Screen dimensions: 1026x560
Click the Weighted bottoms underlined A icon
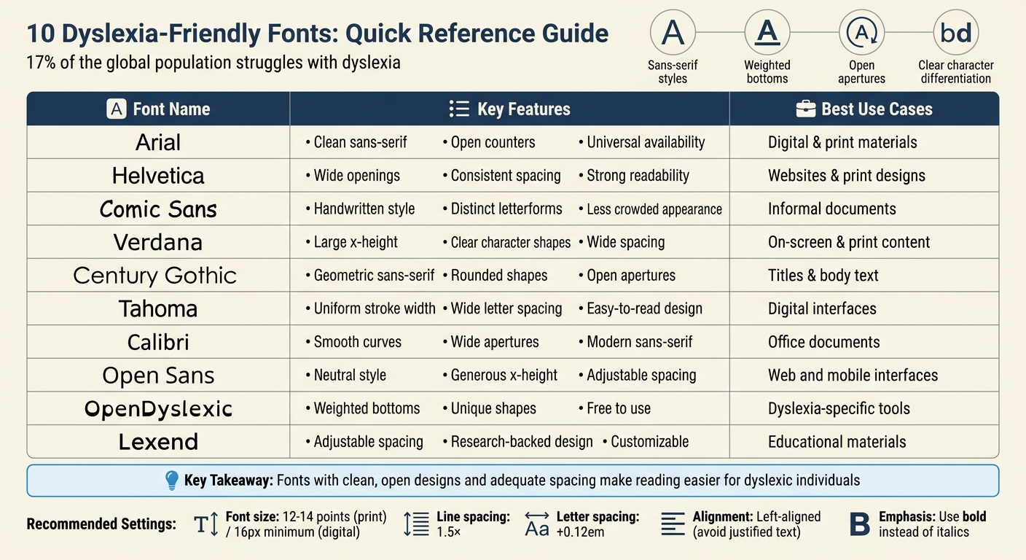tap(767, 32)
